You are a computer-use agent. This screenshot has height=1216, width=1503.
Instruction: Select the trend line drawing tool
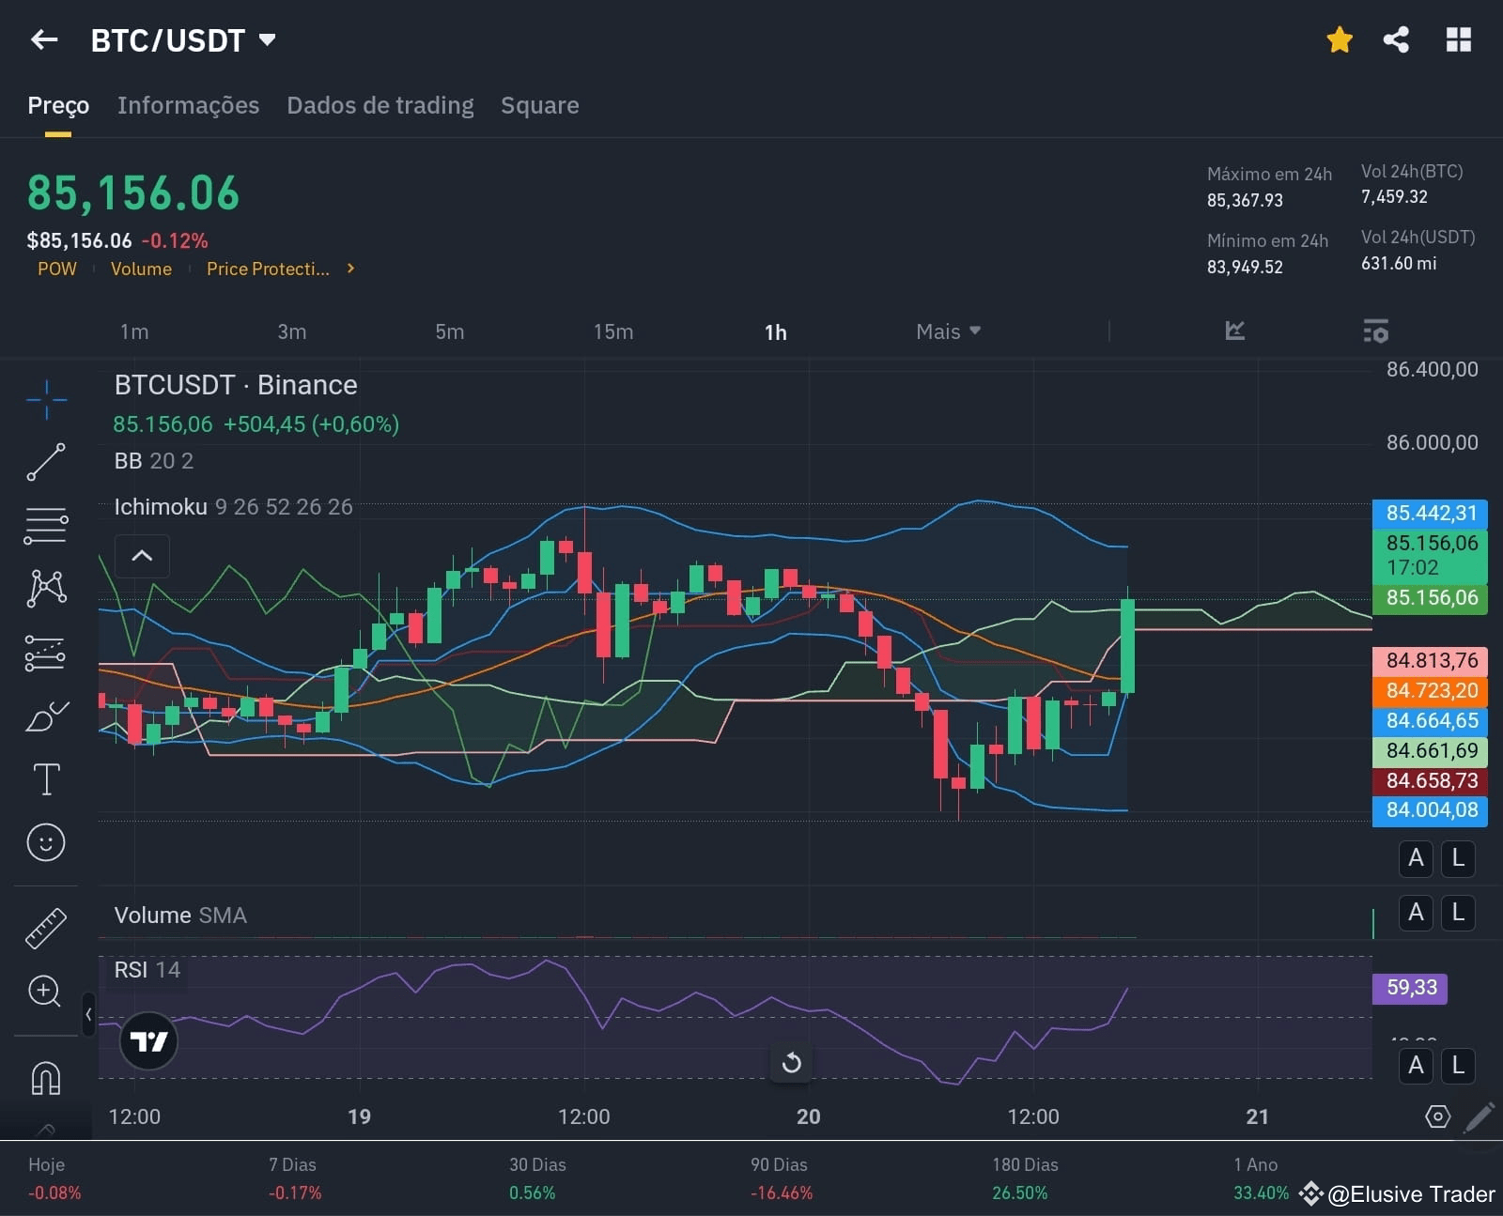(x=46, y=462)
